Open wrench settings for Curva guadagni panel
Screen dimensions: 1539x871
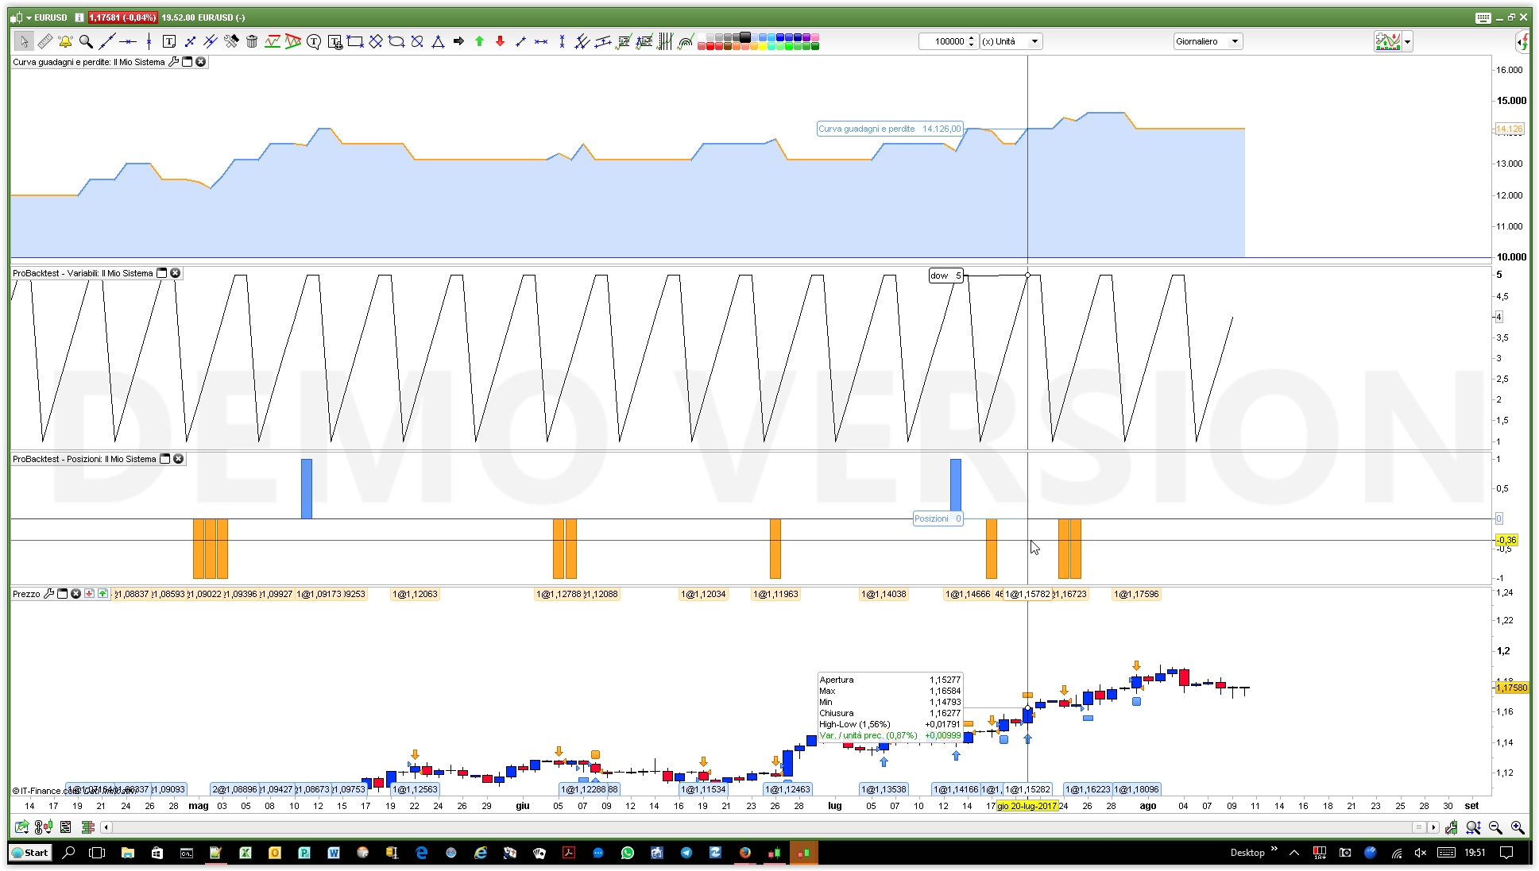click(x=174, y=62)
